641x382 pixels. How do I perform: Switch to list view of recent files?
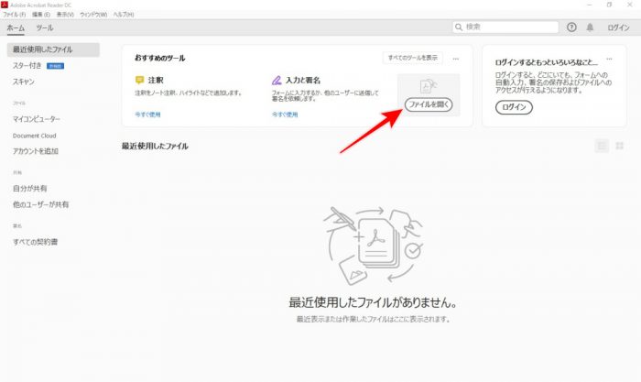coord(602,146)
